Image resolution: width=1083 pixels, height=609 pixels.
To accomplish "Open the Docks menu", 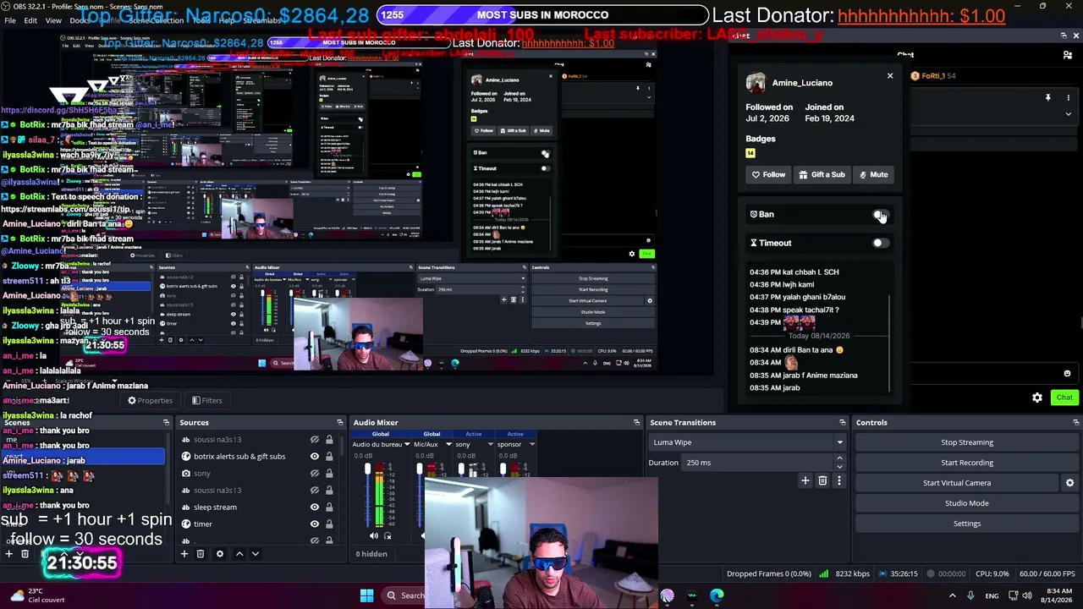I will click(80, 20).
